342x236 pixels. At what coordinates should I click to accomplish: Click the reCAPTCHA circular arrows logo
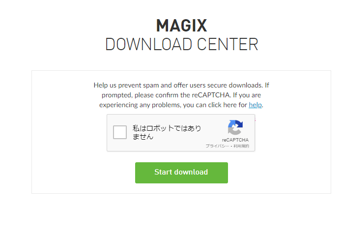point(235,127)
